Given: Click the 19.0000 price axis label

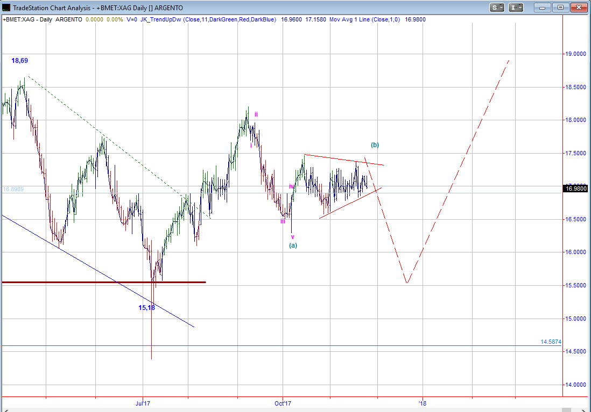Looking at the screenshot, I should [575, 54].
